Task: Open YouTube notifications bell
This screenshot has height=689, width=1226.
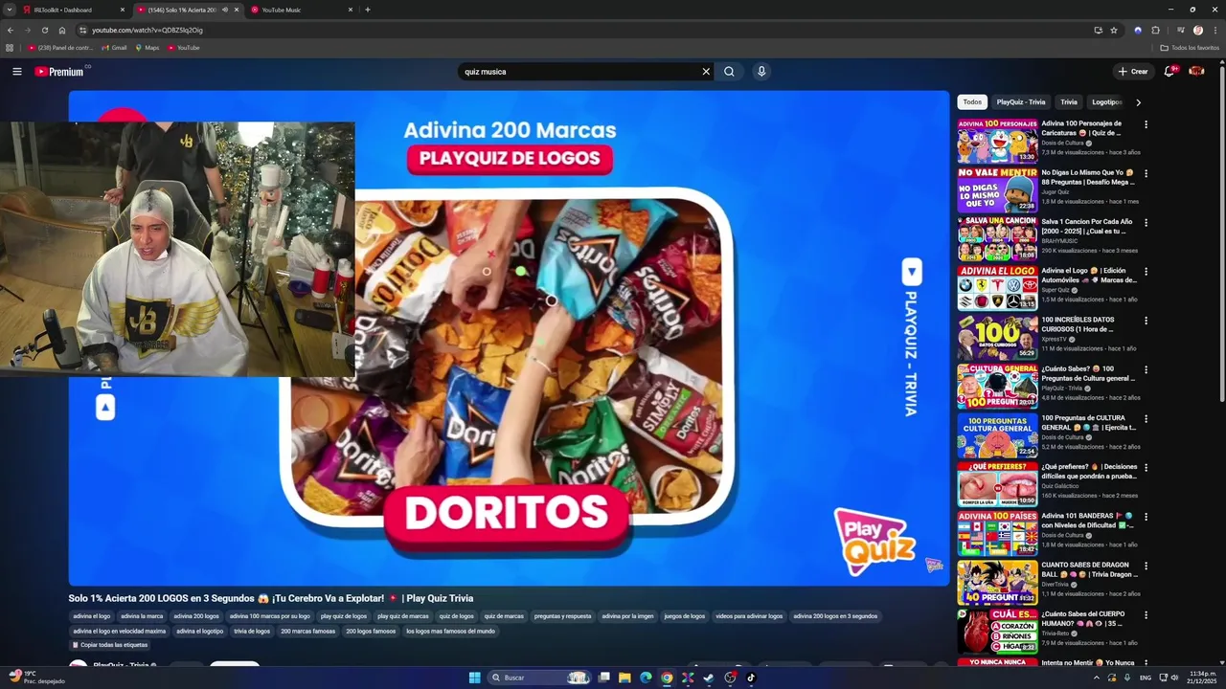Action: point(1169,72)
